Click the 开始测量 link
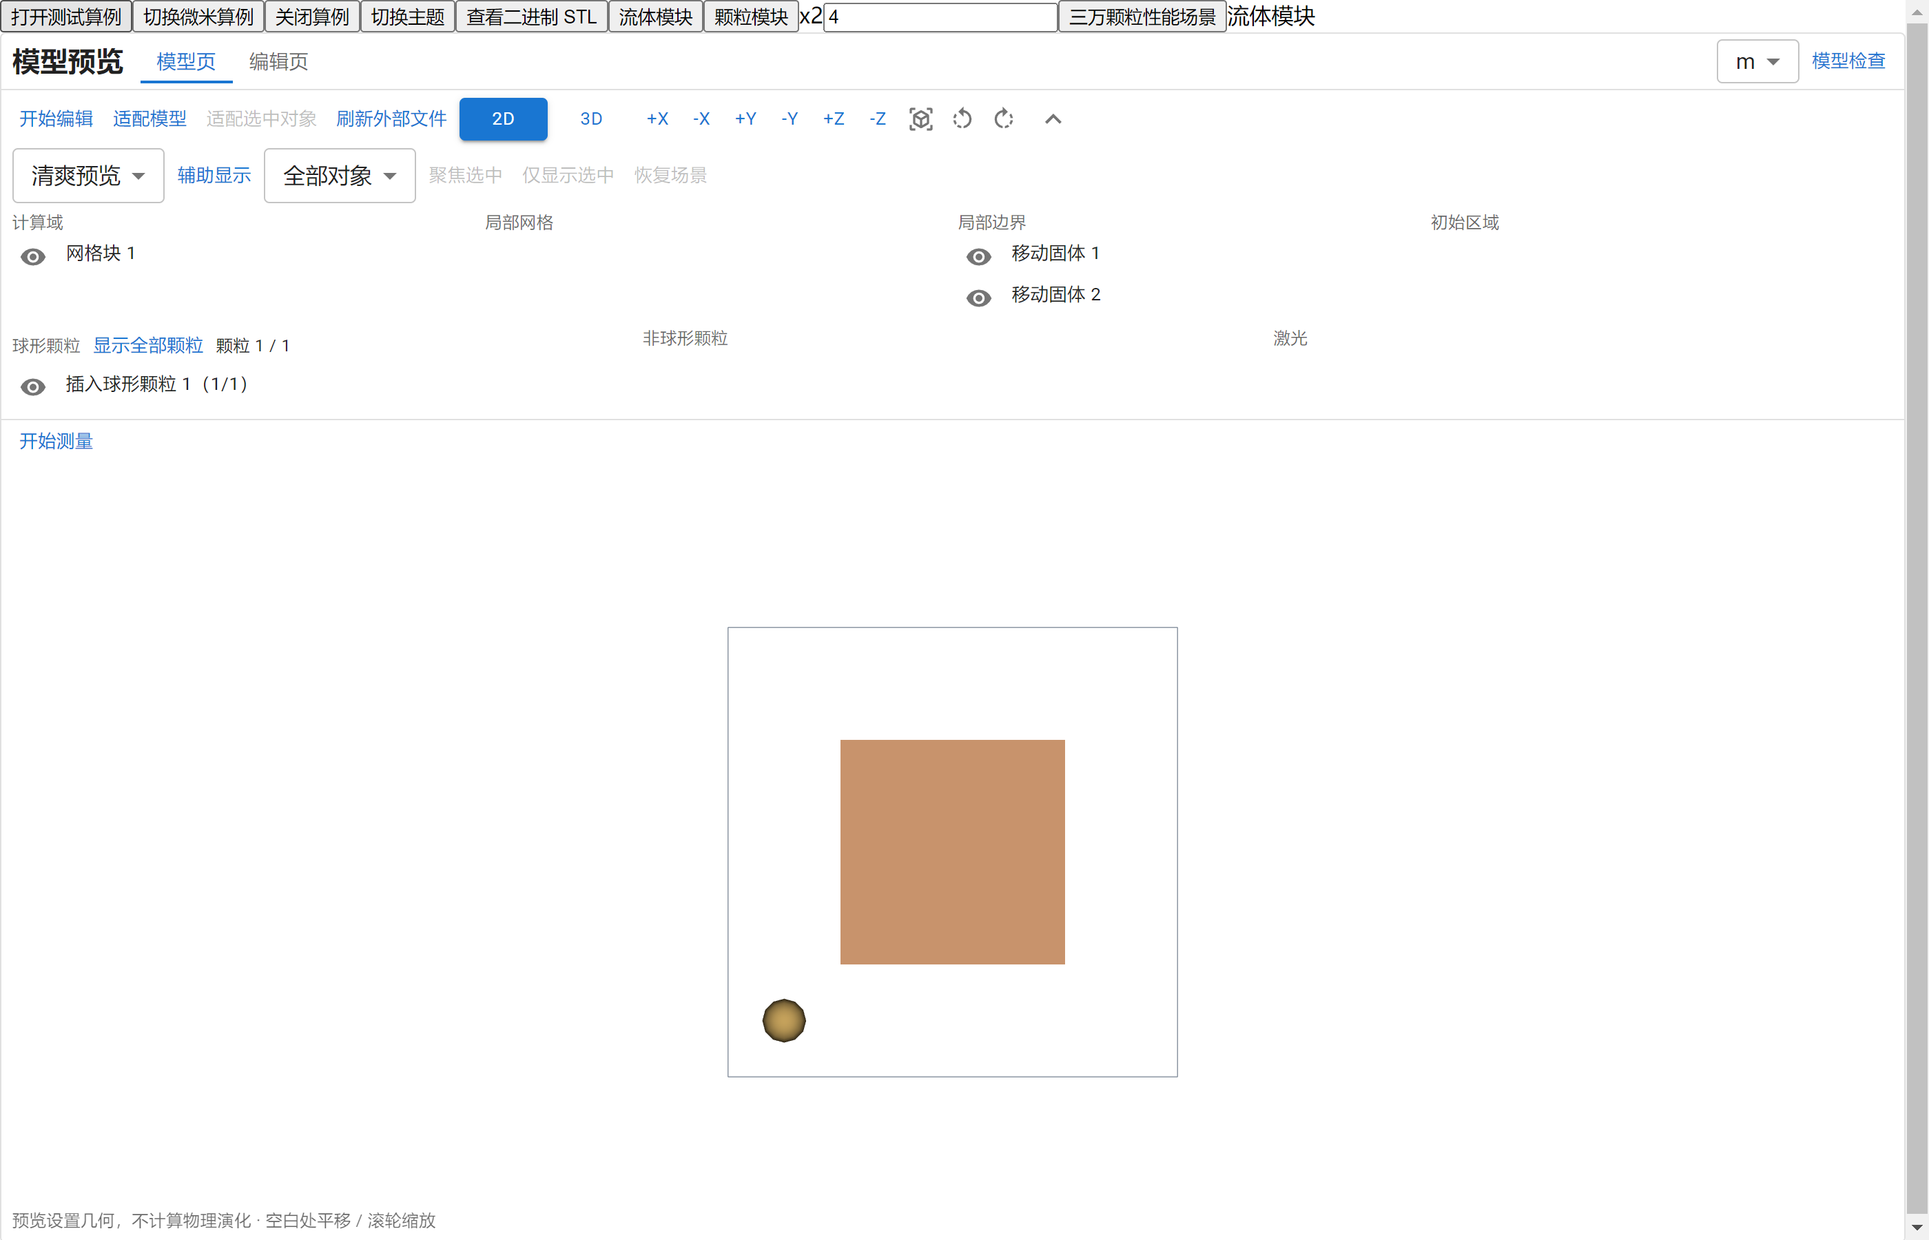 pyautogui.click(x=56, y=442)
